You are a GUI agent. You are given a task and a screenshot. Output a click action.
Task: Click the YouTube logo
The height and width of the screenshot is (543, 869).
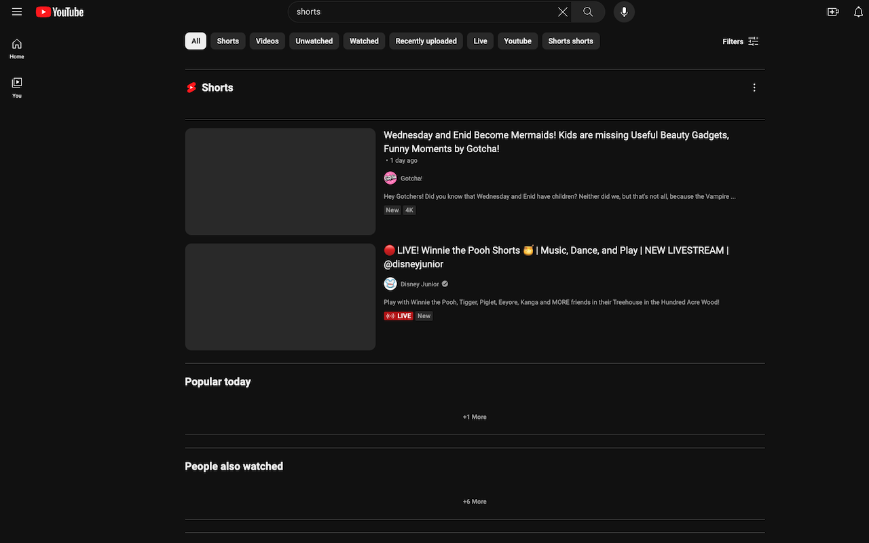point(60,12)
